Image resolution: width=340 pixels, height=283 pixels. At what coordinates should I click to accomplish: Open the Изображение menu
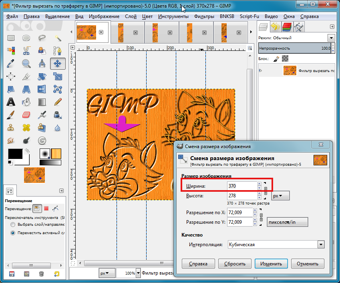104,16
